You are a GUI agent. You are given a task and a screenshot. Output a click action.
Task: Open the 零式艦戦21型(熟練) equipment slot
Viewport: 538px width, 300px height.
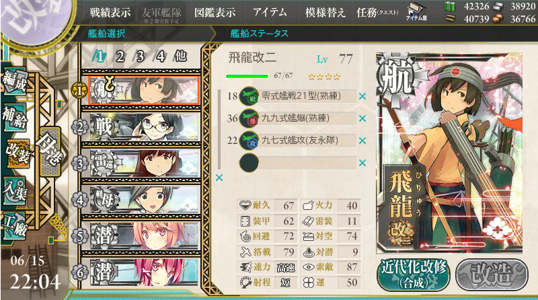pos(298,96)
